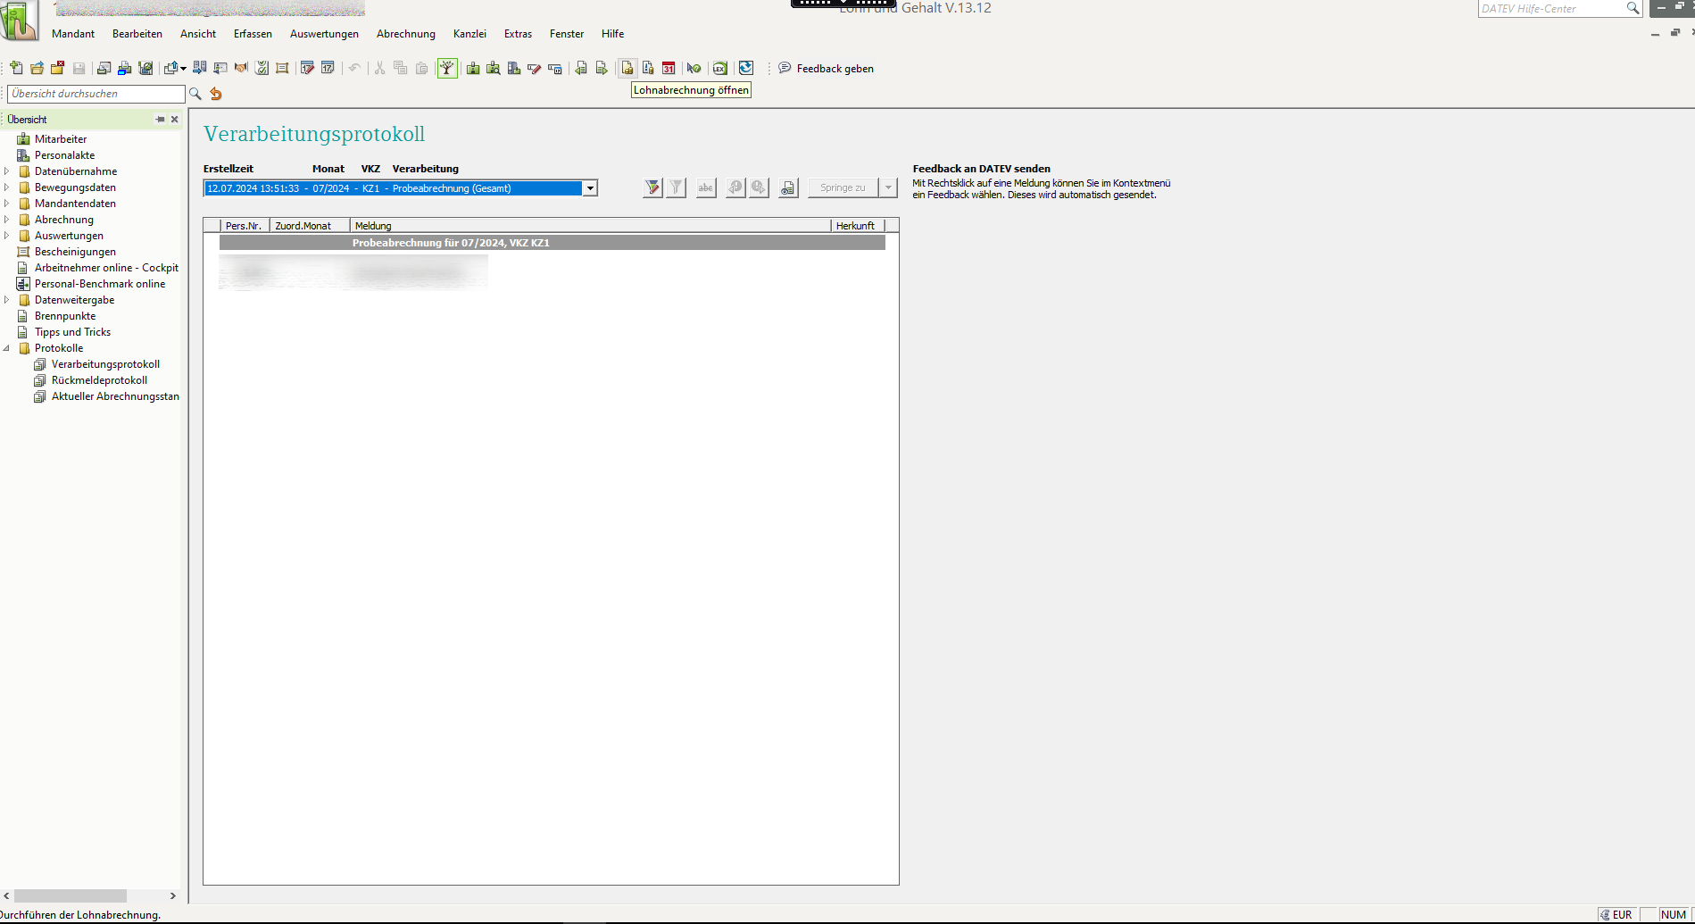
Task: Select Rückmeldeprotokoll in the tree
Action: pyautogui.click(x=99, y=380)
